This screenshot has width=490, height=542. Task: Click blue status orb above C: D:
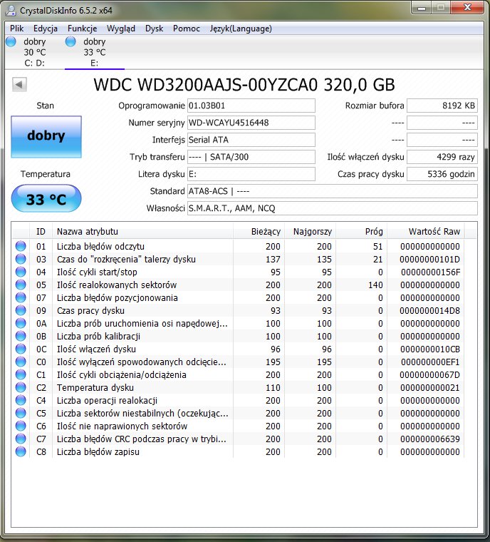[11, 41]
